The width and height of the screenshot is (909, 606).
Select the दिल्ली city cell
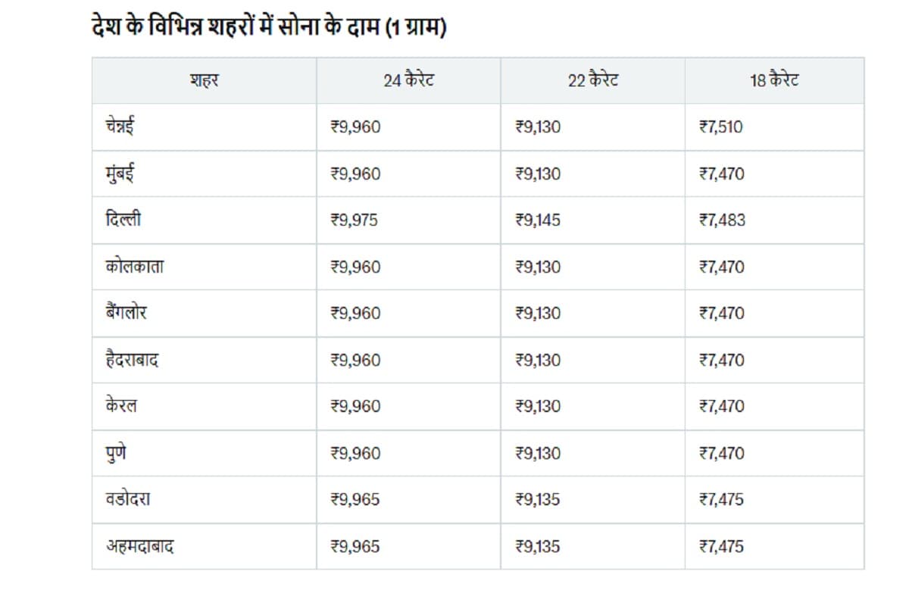coord(123,220)
